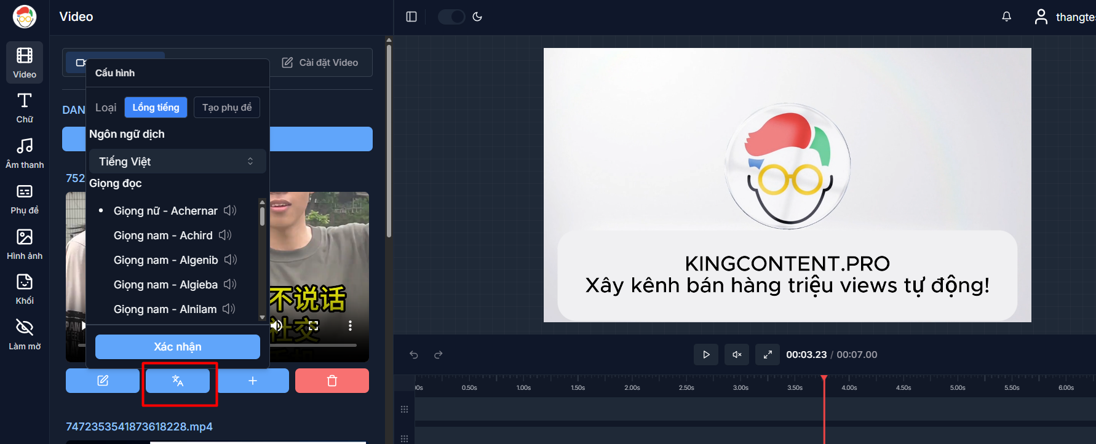Preview Giọng nam Alnilam voice sample
The width and height of the screenshot is (1096, 444).
pyautogui.click(x=229, y=309)
